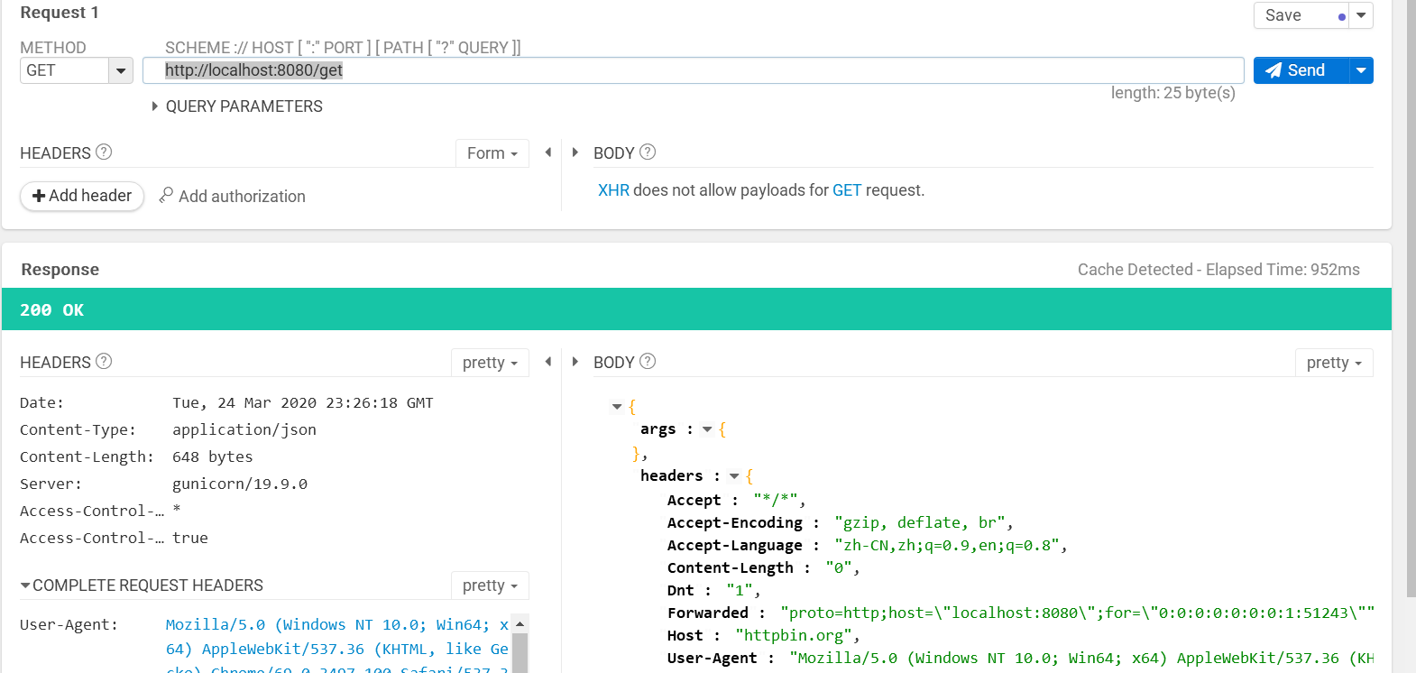Screen dimensions: 1416x673
Task: Click the request HEADERS help icon
Action: point(104,152)
